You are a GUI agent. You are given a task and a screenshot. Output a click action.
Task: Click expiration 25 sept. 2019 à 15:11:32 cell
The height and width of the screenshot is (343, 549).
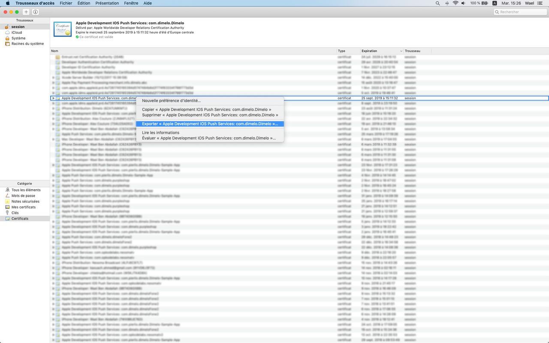[x=380, y=98]
